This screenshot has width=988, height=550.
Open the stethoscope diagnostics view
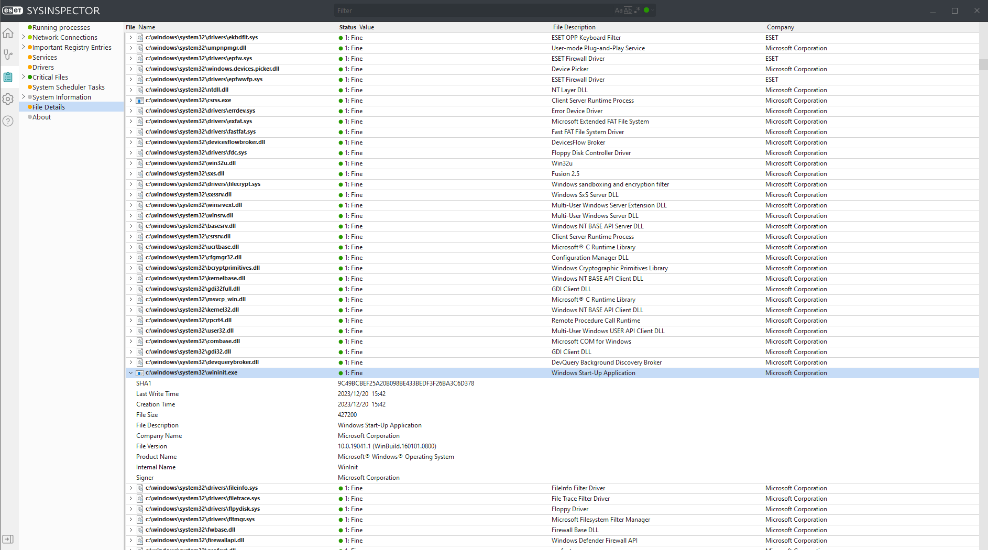click(8, 54)
